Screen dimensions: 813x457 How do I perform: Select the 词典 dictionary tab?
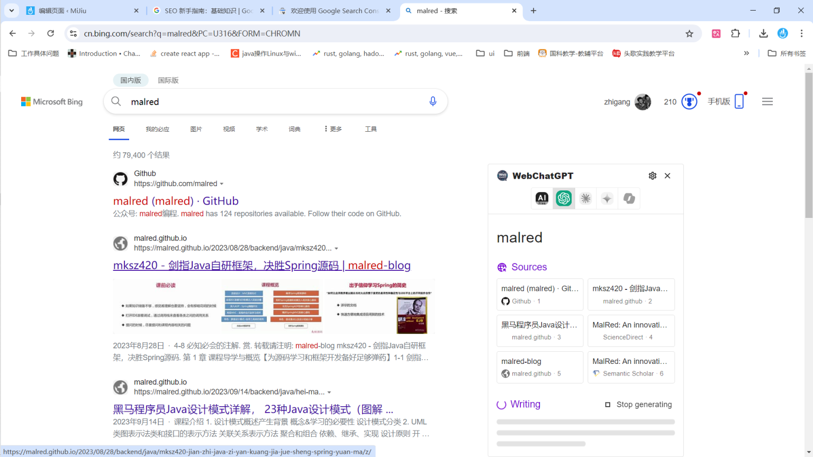[x=294, y=129]
